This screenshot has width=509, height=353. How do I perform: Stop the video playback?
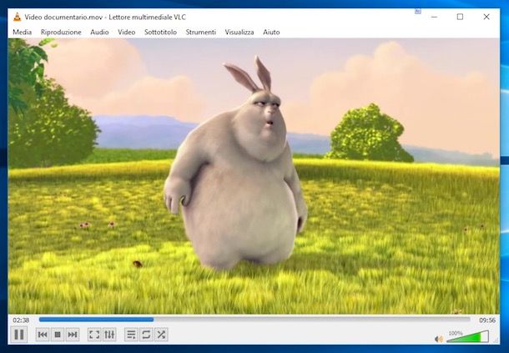tap(58, 335)
